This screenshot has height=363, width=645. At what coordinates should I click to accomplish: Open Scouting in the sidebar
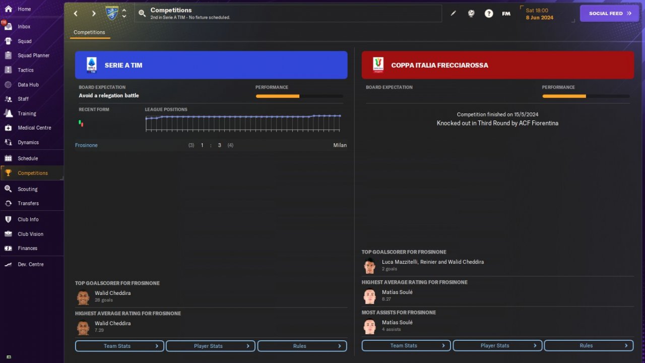click(32, 189)
